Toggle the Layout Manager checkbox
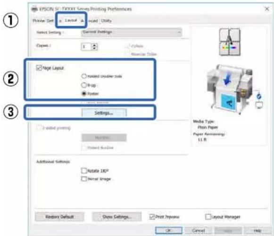This screenshot has height=236, width=274. click(208, 217)
